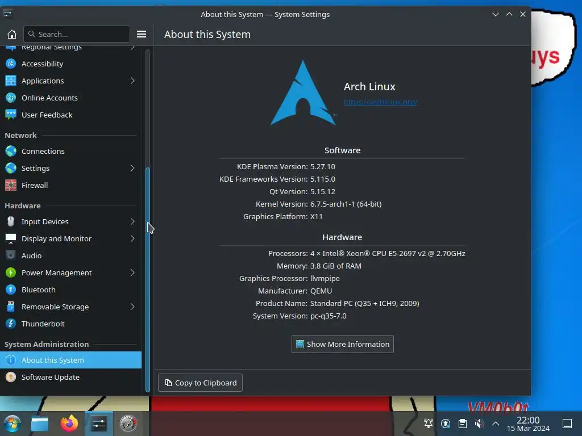Click the User Feedback icon
The height and width of the screenshot is (436, 582).
[11, 115]
